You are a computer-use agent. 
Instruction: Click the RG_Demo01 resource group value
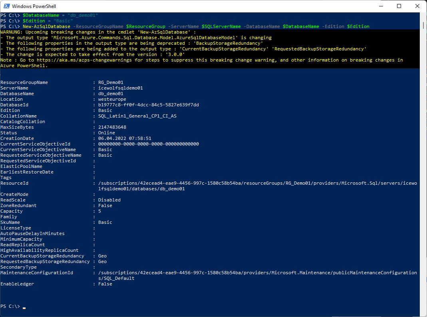point(111,82)
